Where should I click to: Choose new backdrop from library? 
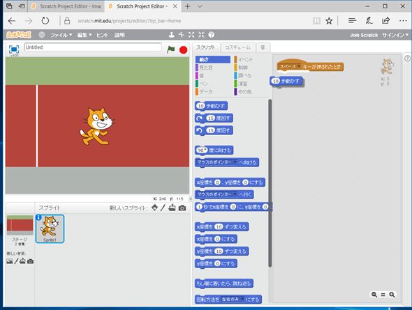coord(10,261)
